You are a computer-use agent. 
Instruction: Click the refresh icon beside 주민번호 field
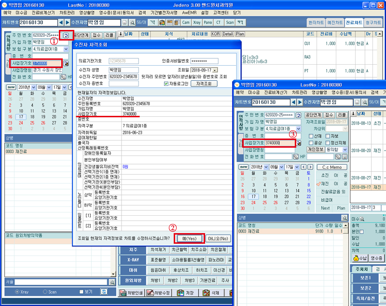click(66, 35)
